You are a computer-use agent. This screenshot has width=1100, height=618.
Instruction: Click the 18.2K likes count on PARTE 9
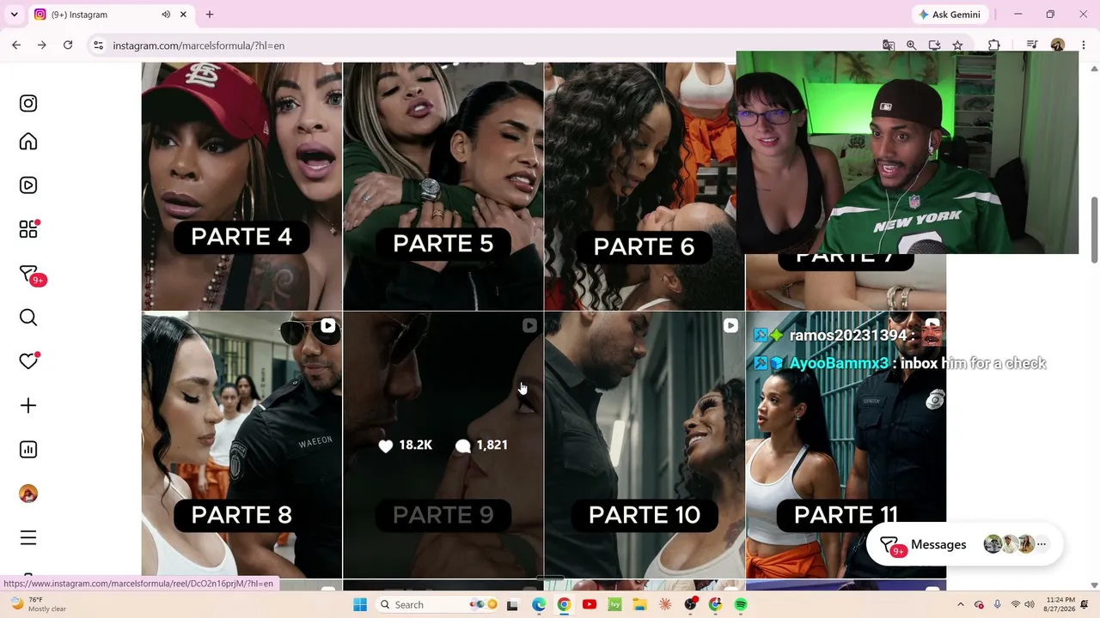(406, 445)
